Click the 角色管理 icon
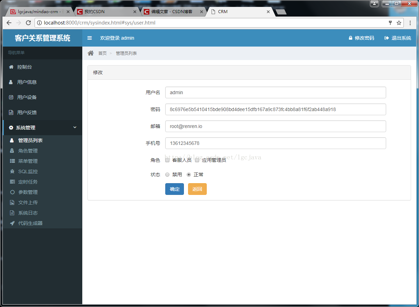The image size is (419, 307). pos(12,151)
